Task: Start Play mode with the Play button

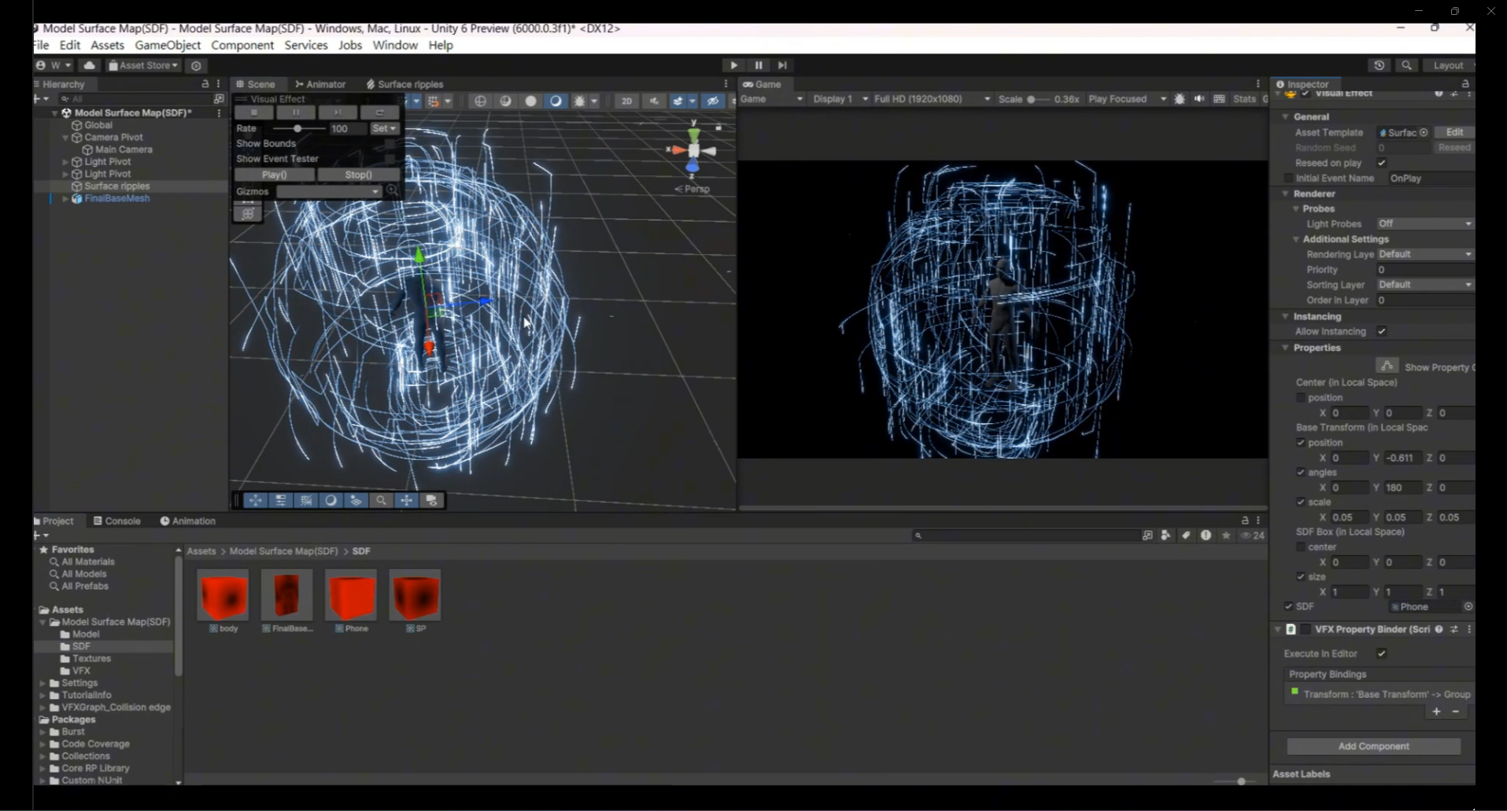Action: [x=733, y=65]
